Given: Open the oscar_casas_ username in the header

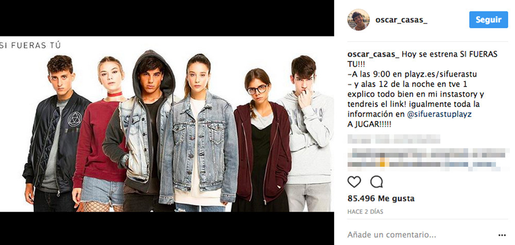Looking at the screenshot, I should pyautogui.click(x=401, y=20).
